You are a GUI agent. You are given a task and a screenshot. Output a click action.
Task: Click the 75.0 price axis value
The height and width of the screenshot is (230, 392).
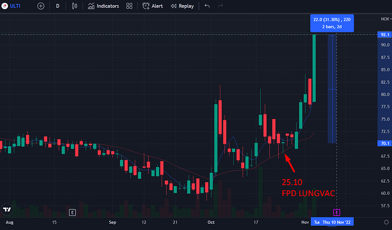click(x=385, y=119)
